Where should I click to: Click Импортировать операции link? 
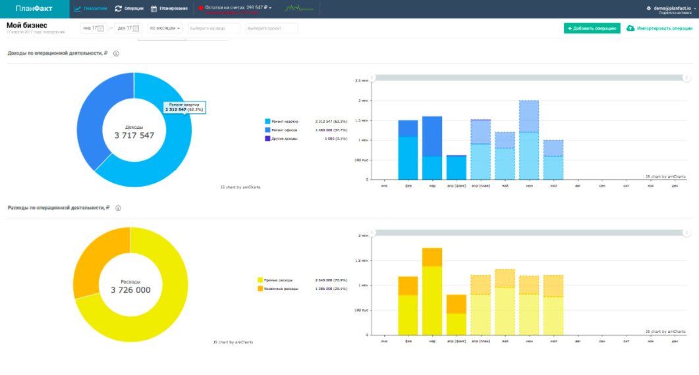[x=659, y=28]
